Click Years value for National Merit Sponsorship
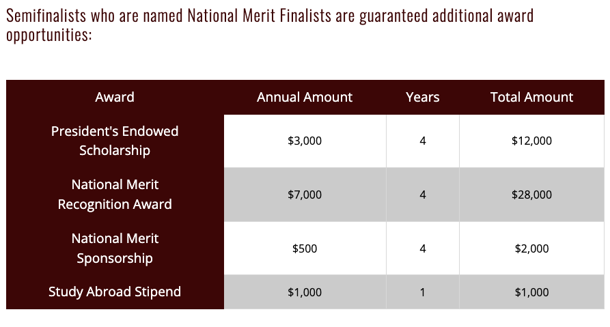This screenshot has height=327, width=610. pyautogui.click(x=422, y=248)
